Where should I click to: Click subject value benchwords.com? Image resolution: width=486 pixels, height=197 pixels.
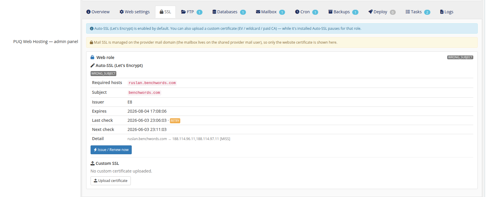144,93
